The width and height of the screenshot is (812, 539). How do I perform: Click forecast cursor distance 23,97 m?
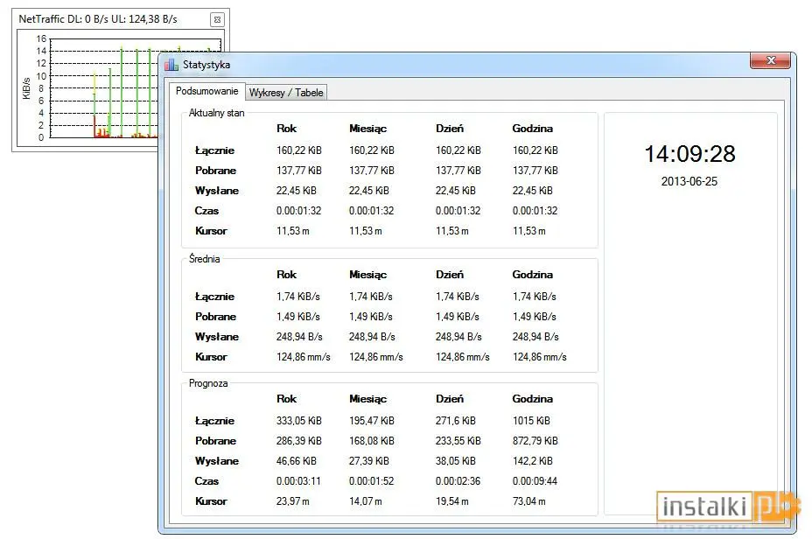pyautogui.click(x=292, y=501)
